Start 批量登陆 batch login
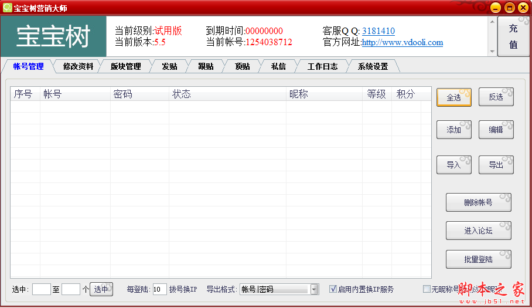The image size is (532, 308). point(479,259)
